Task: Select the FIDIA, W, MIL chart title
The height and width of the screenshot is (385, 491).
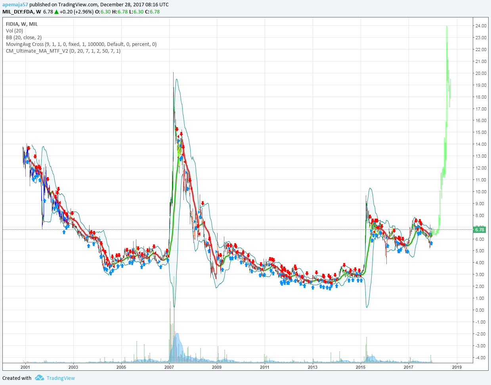Action: [x=22, y=24]
